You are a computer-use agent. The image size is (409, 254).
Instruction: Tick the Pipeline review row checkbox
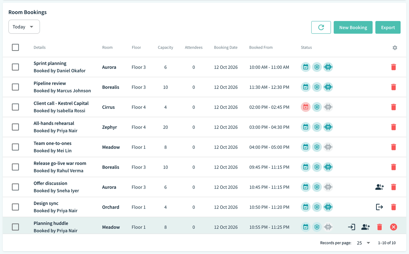tap(15, 87)
